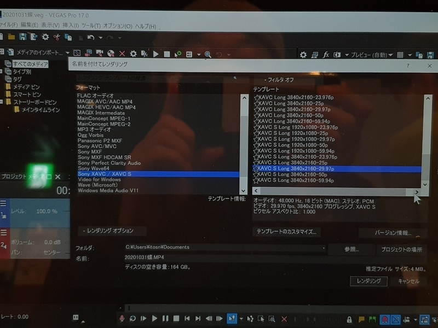Image resolution: width=438 pixels, height=328 pixels.
Task: Copy preview snapshot to clipboard
Action: [419, 55]
